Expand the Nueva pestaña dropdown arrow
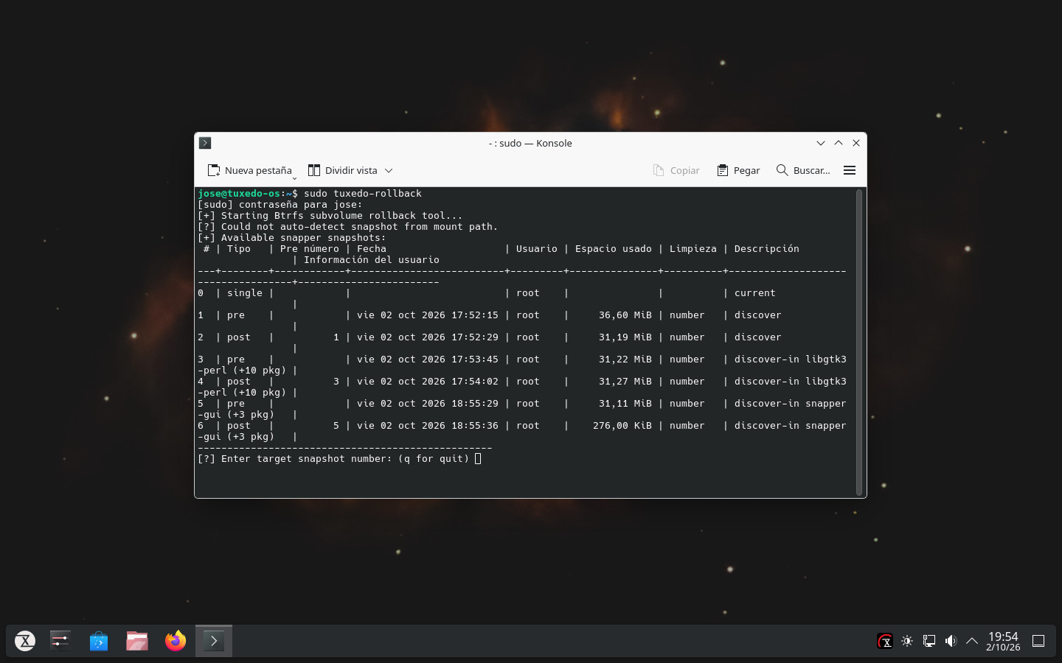 [294, 178]
